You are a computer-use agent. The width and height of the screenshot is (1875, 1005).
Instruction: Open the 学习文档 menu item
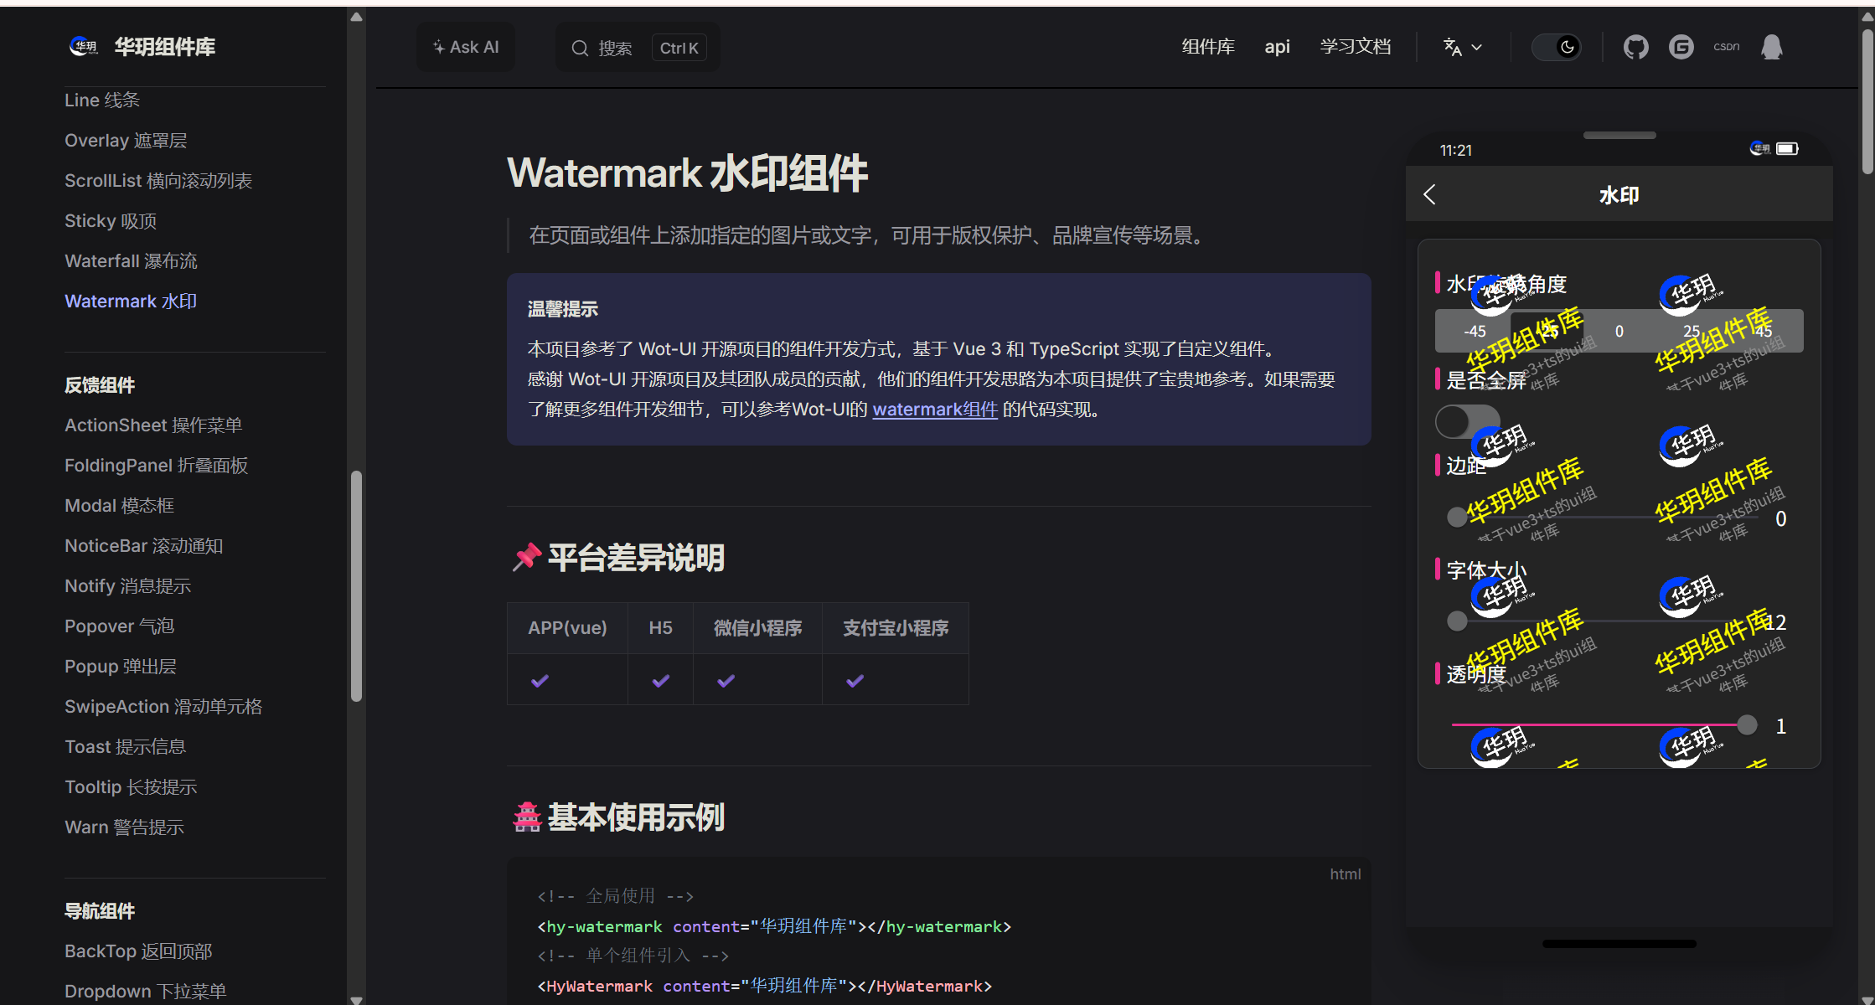(x=1355, y=47)
